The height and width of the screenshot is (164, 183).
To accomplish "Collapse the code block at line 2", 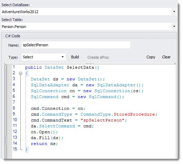I will [20, 74].
